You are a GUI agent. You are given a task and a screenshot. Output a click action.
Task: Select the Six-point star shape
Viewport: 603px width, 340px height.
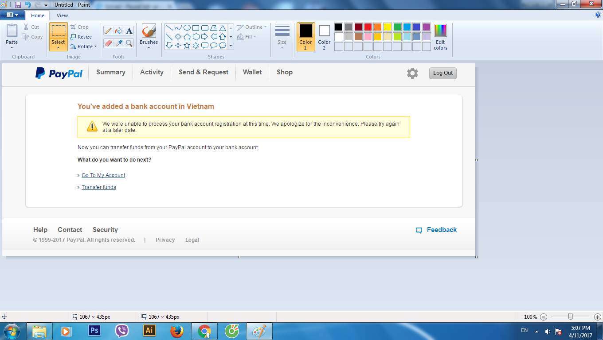coord(196,45)
